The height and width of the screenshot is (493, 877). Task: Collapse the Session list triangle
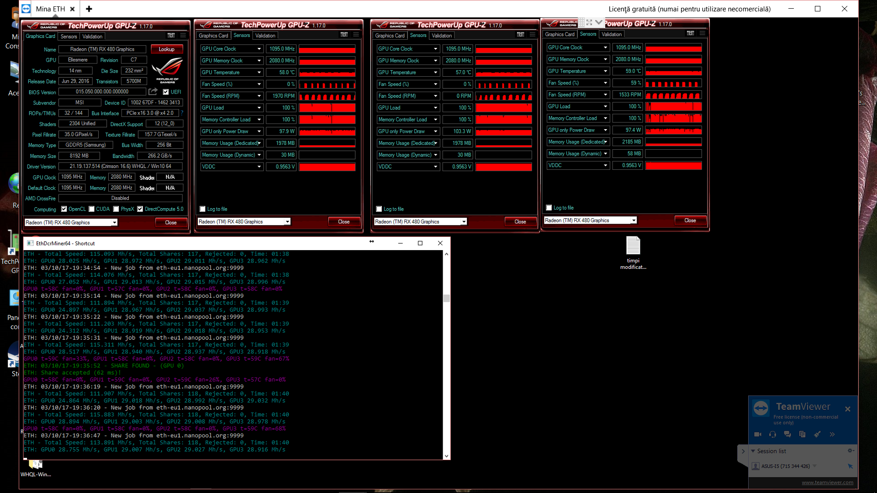point(753,451)
